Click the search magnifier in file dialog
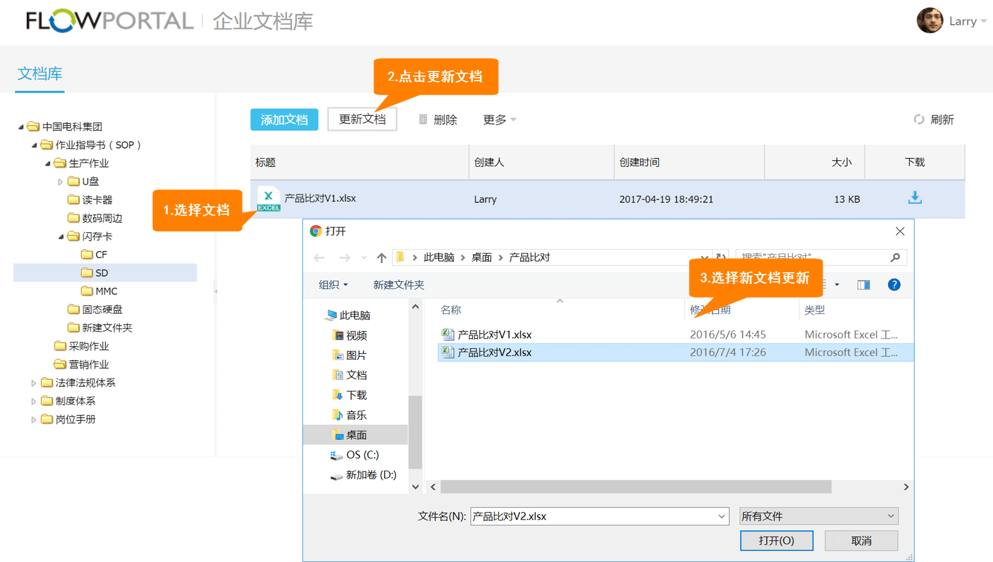993x562 pixels. tap(895, 258)
